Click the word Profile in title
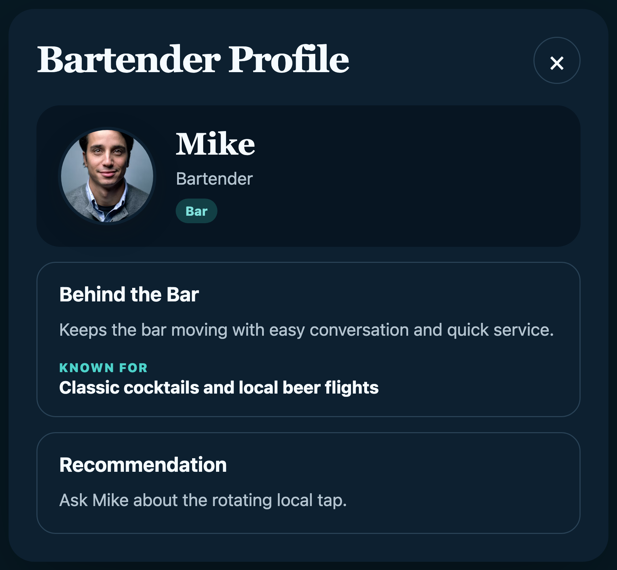The height and width of the screenshot is (570, 617). [x=289, y=59]
